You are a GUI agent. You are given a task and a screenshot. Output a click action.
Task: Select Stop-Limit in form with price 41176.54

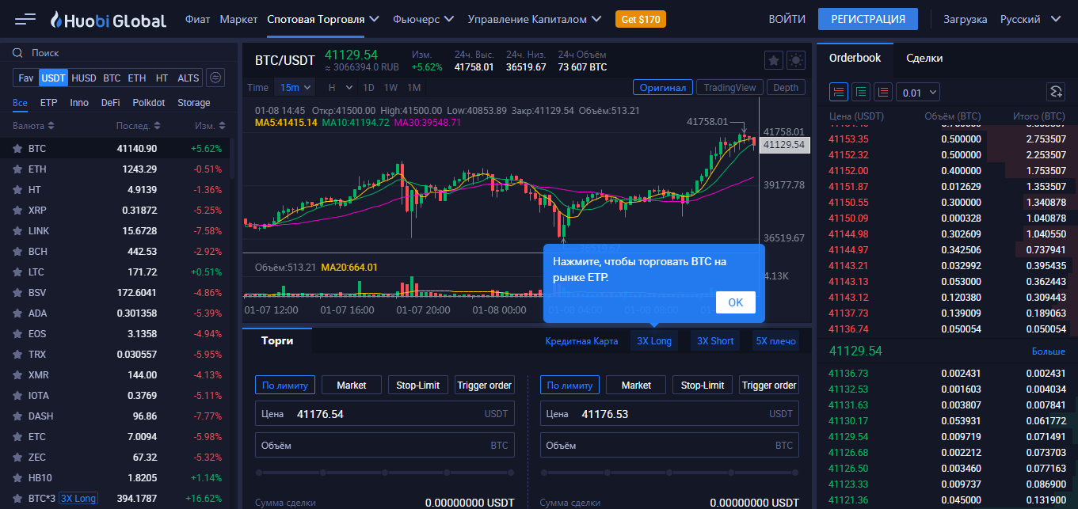[x=417, y=385]
